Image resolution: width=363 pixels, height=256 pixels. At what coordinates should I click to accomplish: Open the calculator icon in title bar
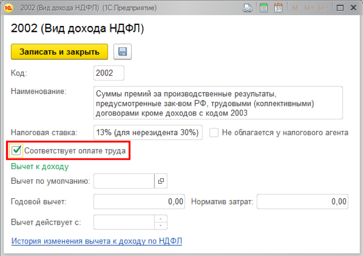(264, 8)
